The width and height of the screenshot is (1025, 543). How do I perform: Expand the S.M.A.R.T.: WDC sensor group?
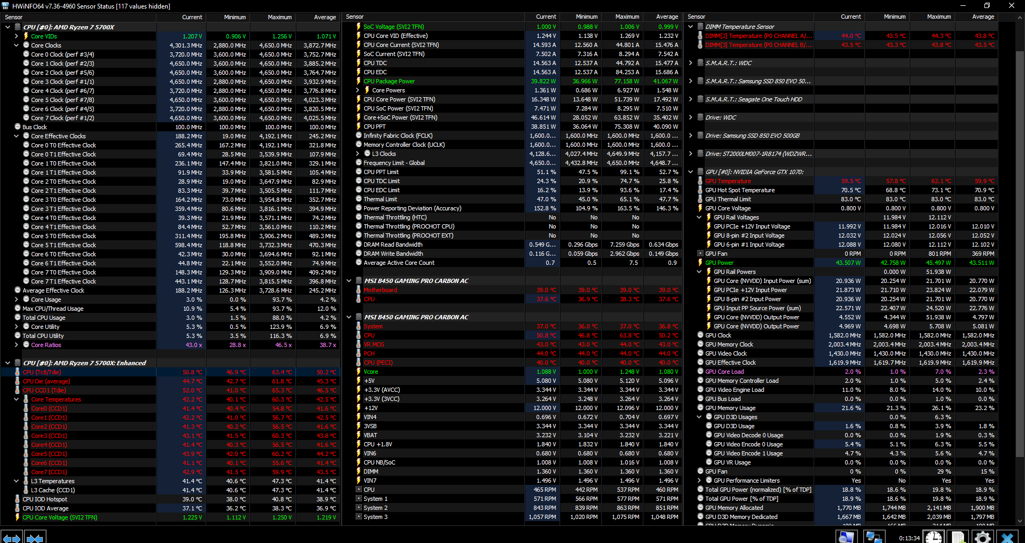691,63
